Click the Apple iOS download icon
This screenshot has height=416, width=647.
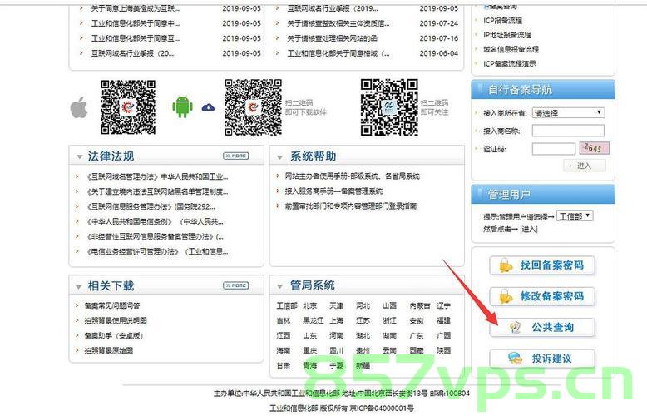tap(79, 107)
